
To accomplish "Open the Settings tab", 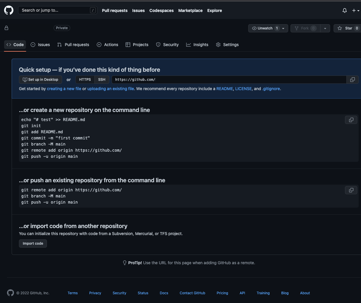I will [x=227, y=45].
